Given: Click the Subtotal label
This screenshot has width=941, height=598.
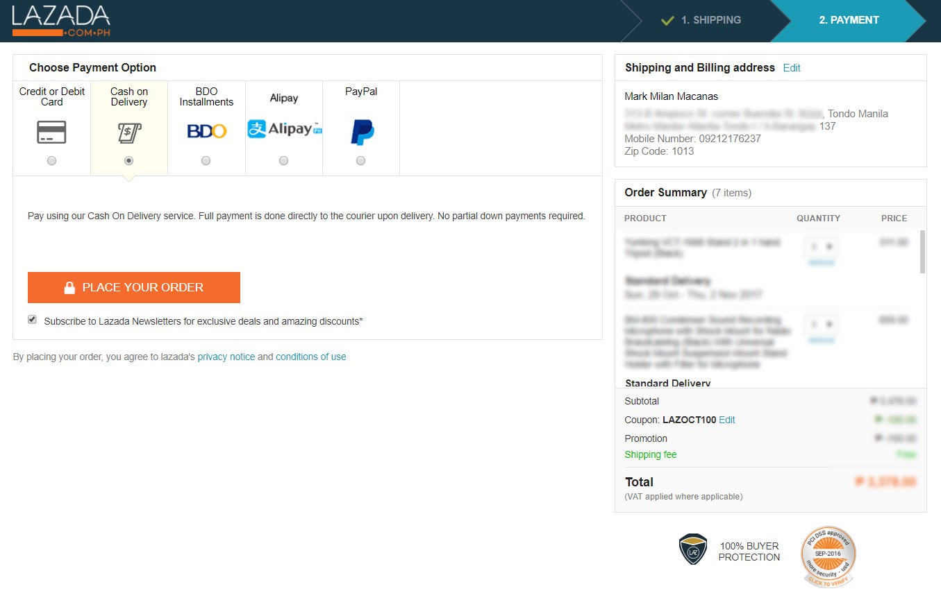Looking at the screenshot, I should 642,401.
